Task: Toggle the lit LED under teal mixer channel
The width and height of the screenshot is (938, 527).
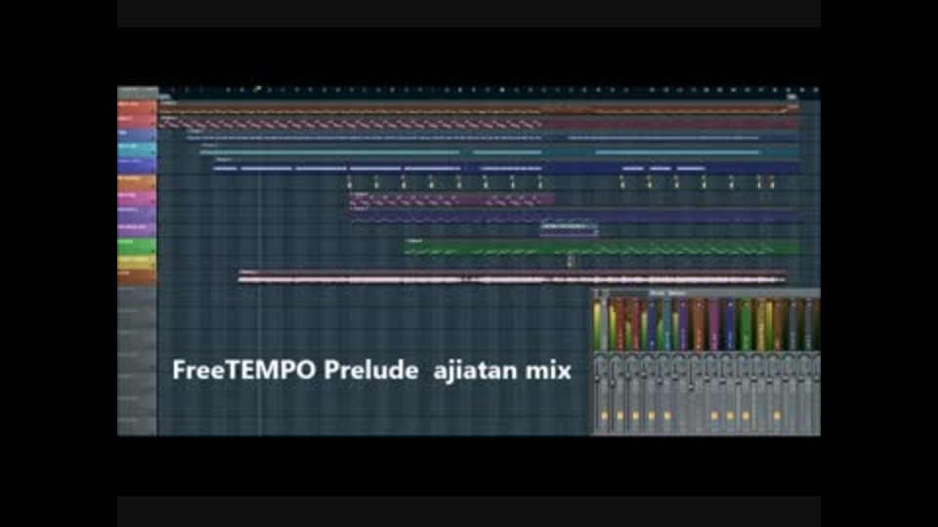Action: point(667,416)
